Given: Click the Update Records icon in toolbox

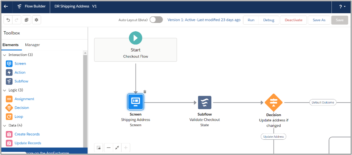Looking at the screenshot, I should tap(9, 143).
